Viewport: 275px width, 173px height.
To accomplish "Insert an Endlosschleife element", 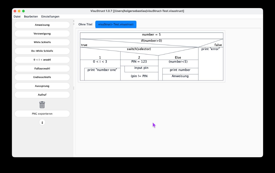I will [42, 77].
